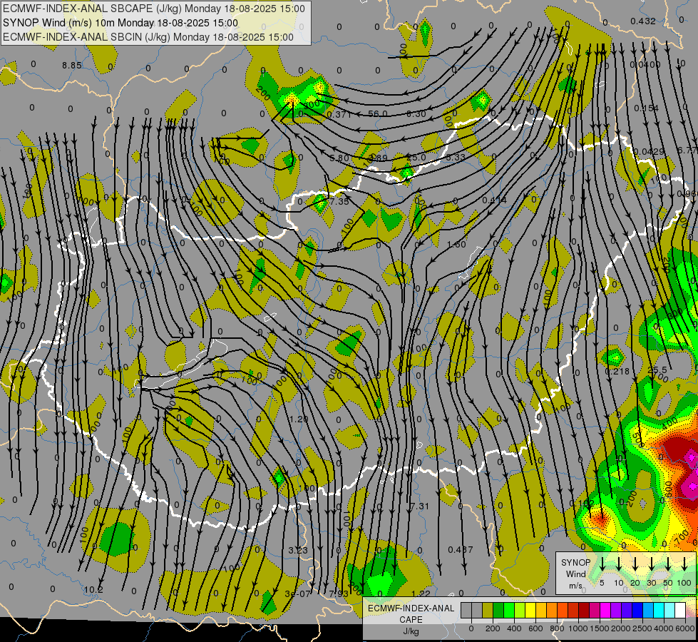Click the map value '8.85'

[x=72, y=66]
